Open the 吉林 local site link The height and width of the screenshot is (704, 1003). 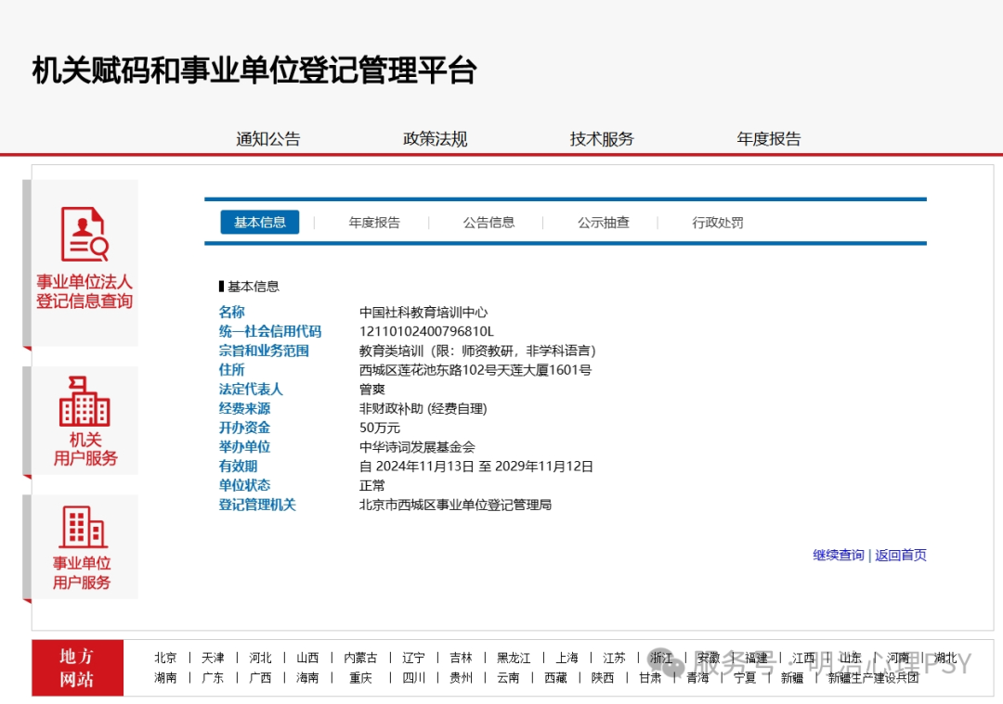461,658
